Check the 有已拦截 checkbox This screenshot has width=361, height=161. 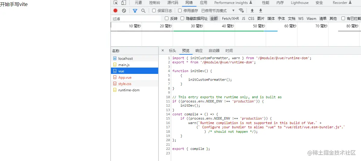point(343,18)
